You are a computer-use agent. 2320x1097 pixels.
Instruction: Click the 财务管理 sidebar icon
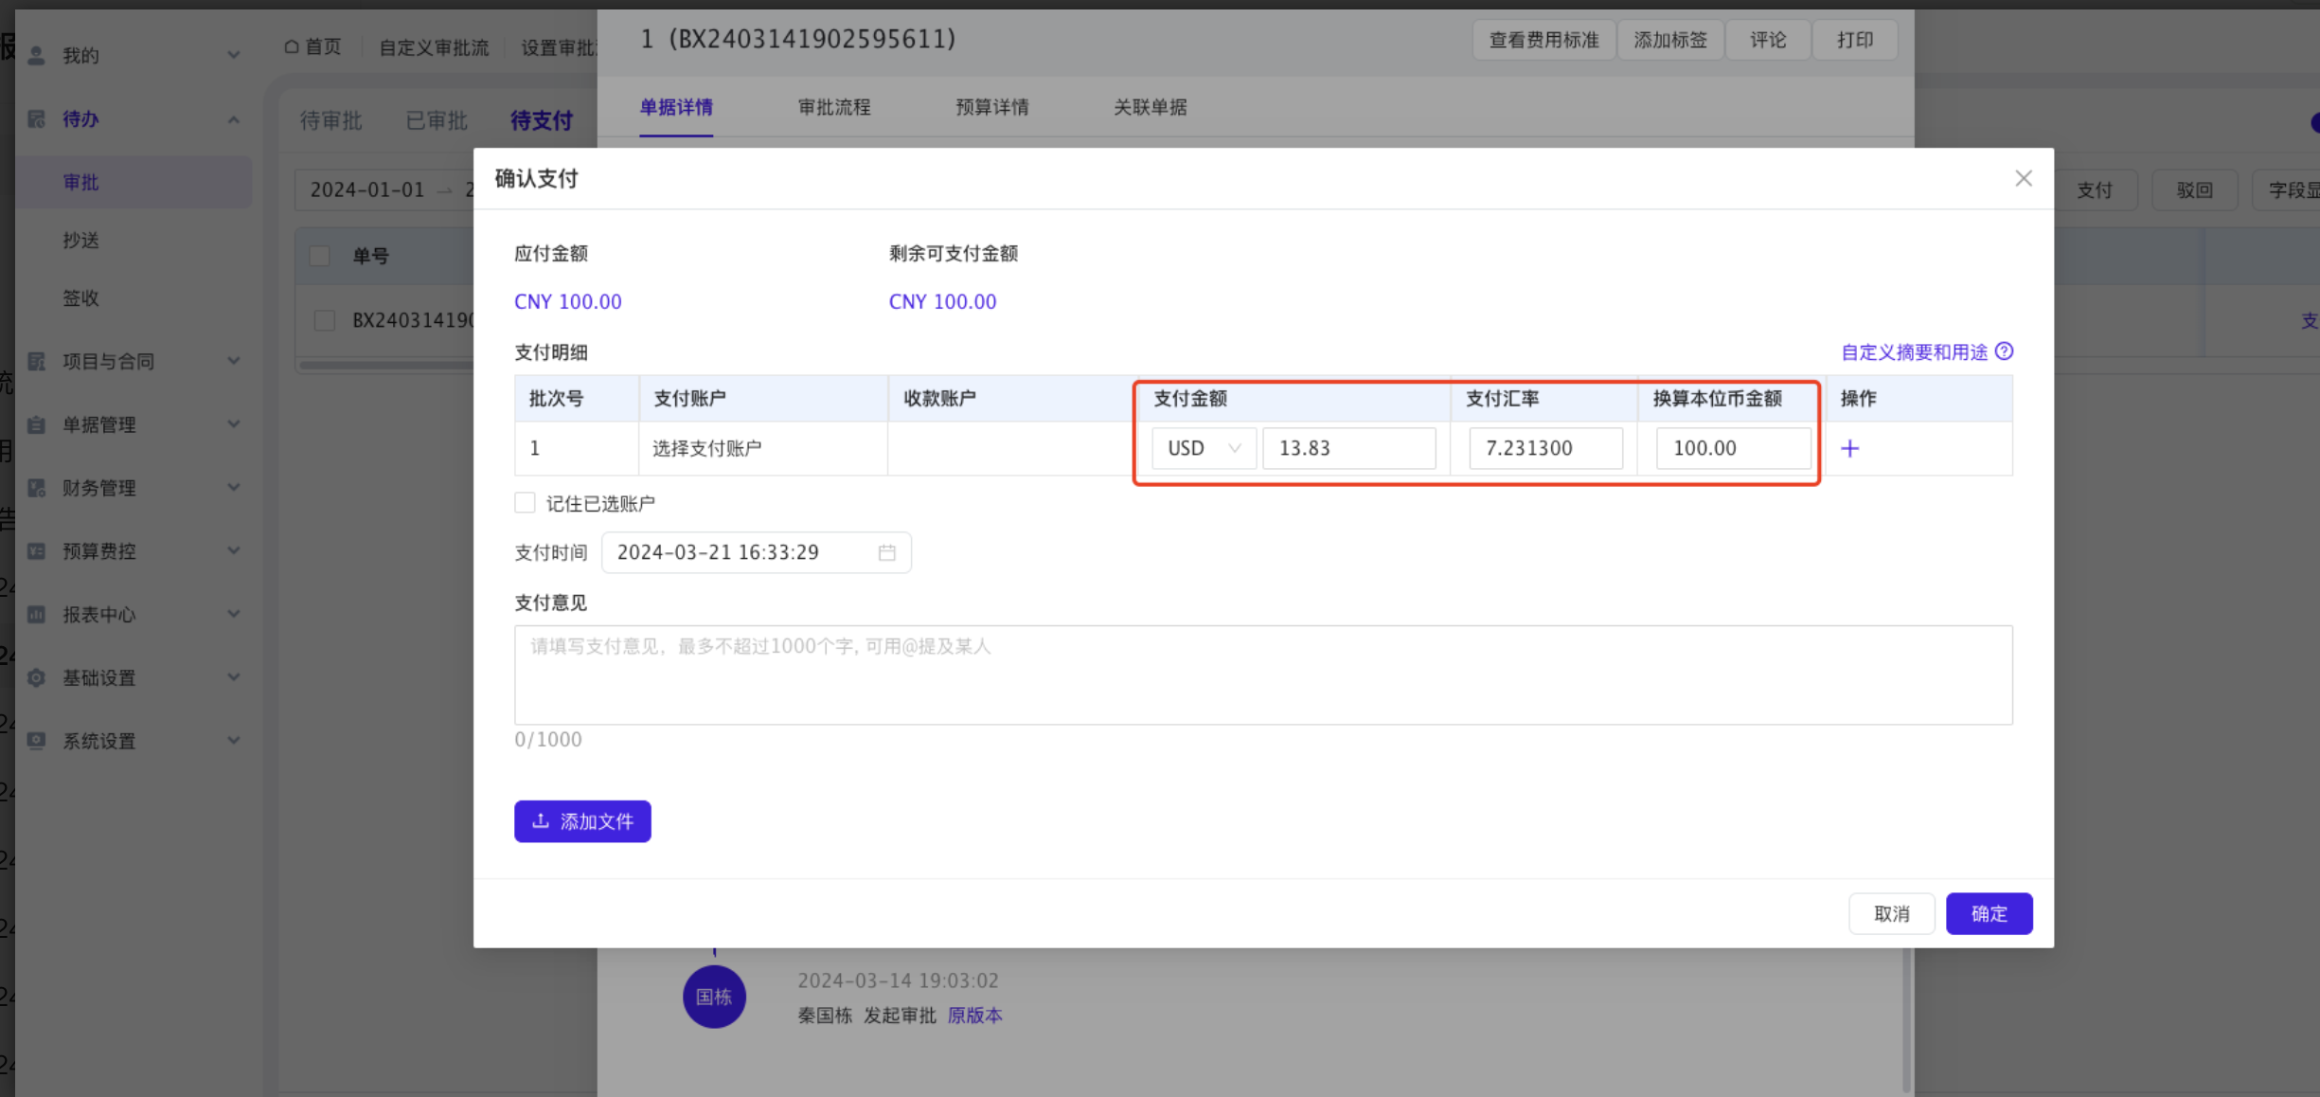(x=36, y=488)
